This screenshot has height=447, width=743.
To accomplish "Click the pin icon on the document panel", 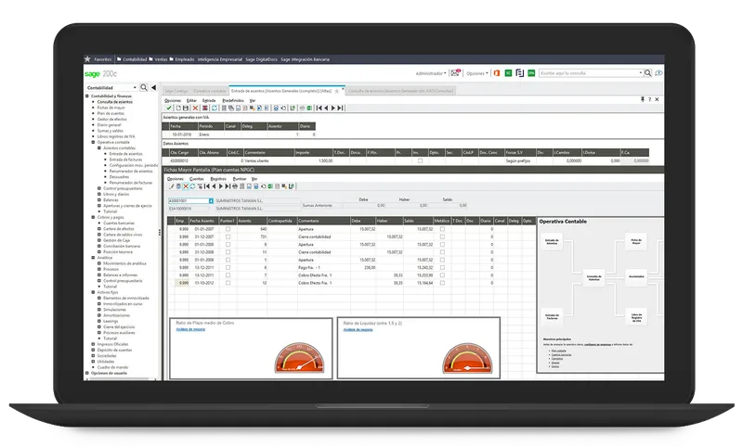I will [642, 99].
